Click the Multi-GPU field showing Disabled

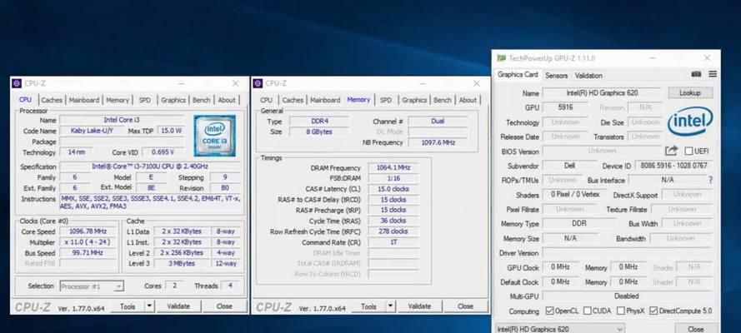(x=627, y=296)
